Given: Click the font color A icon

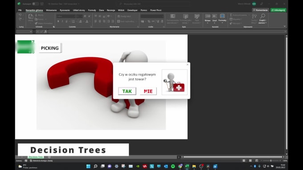Looking at the screenshot, I should [x=87, y=21].
